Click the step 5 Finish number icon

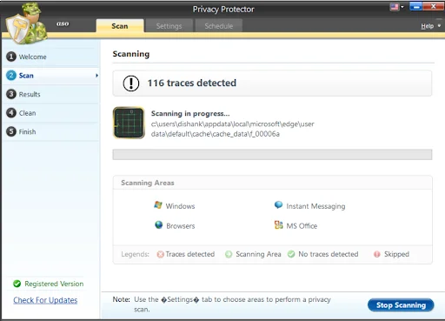coord(11,131)
